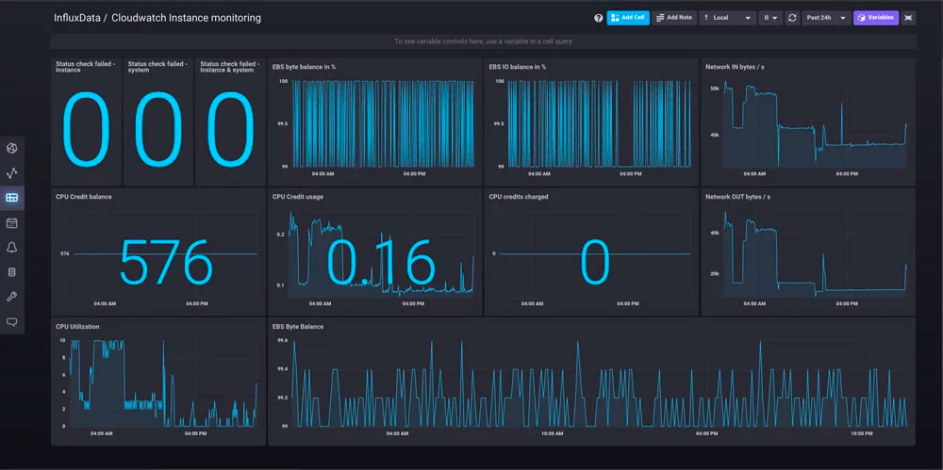Click the Status check failed - Instance & system title
This screenshot has width=943, height=470.
(x=230, y=67)
